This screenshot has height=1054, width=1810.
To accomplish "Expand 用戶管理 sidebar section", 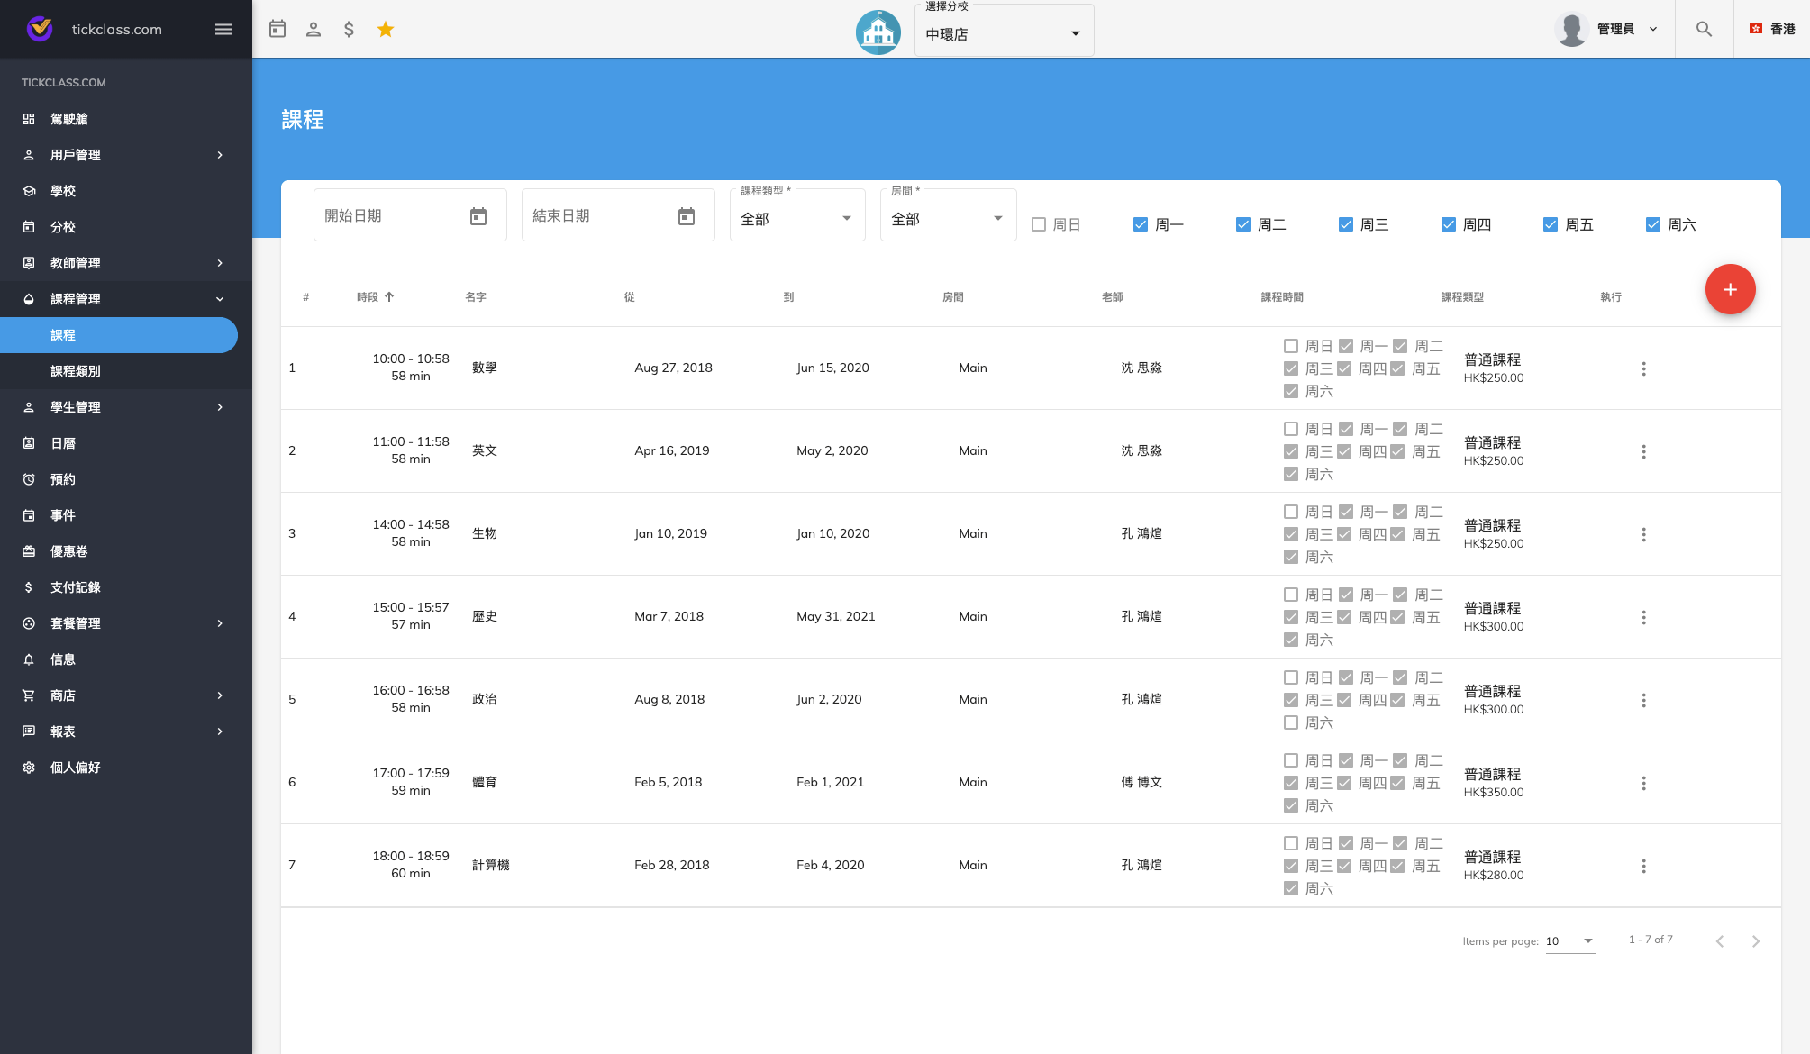I will 126,155.
